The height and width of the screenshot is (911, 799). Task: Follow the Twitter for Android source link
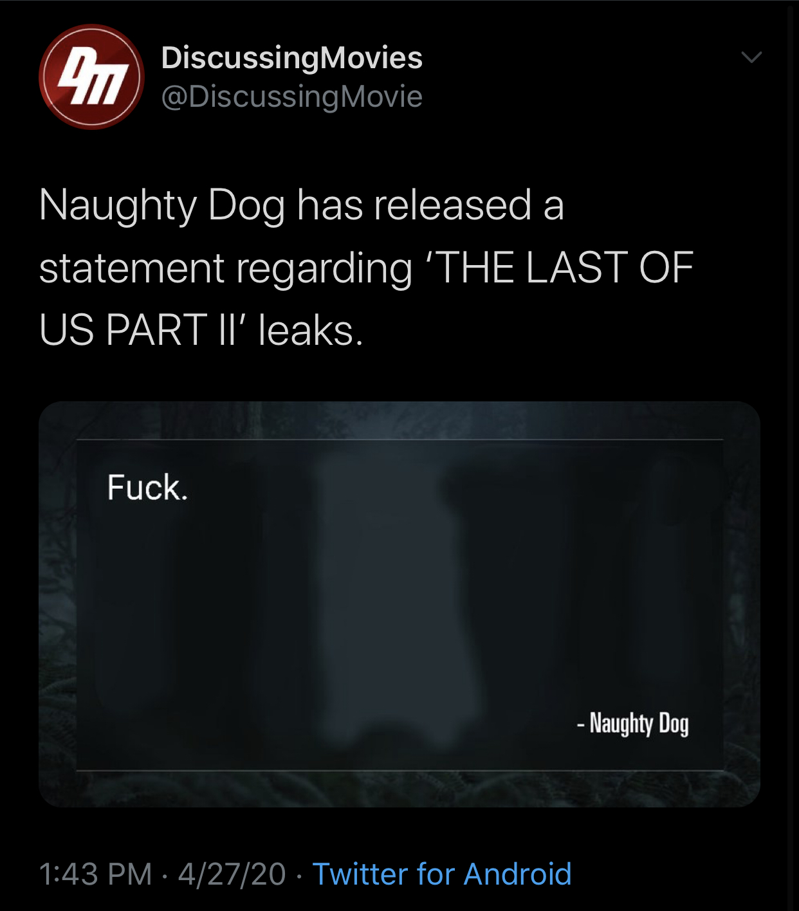442,874
